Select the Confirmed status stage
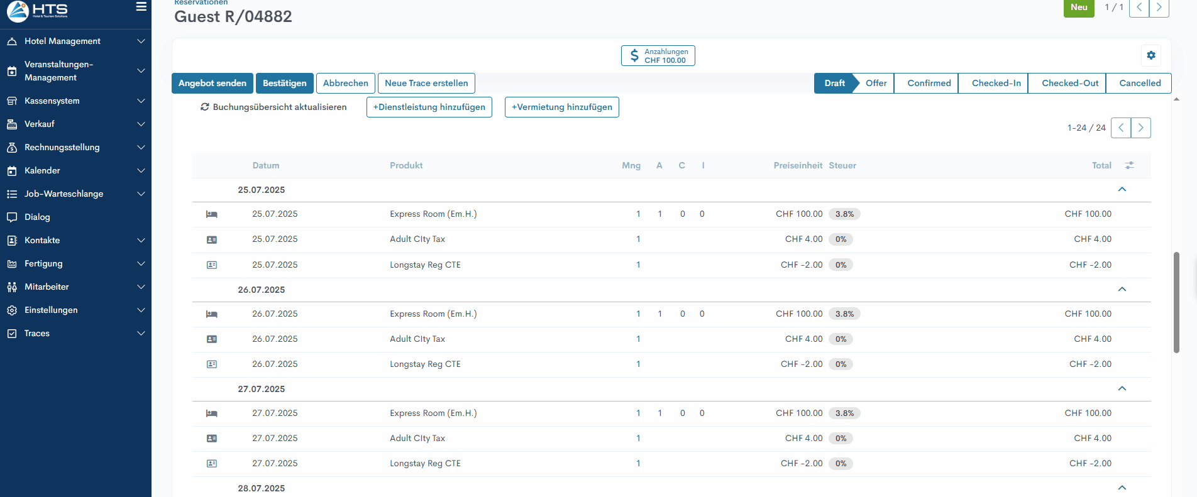The image size is (1197, 497). tap(929, 83)
